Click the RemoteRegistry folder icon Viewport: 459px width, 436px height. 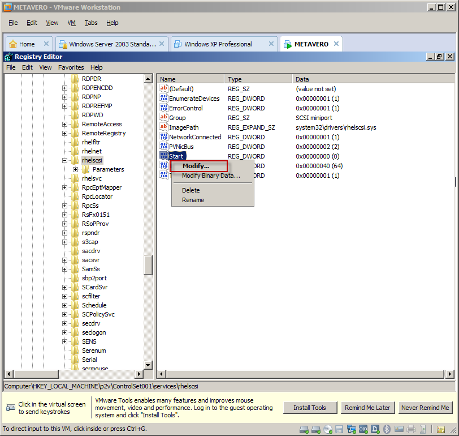75,133
